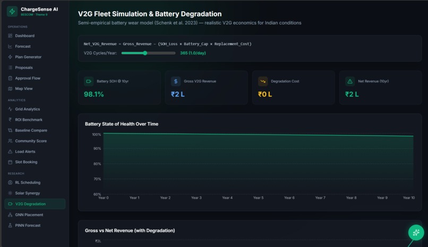Click the Proposals list icon
This screenshot has height=247, width=428.
pos(10,67)
